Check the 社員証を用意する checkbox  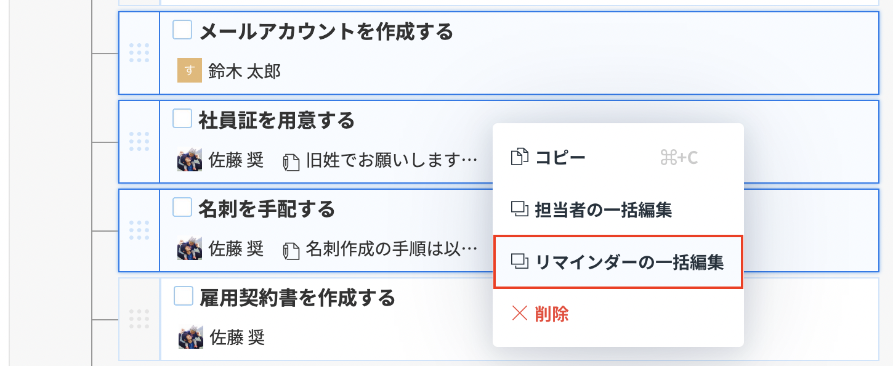point(182,120)
